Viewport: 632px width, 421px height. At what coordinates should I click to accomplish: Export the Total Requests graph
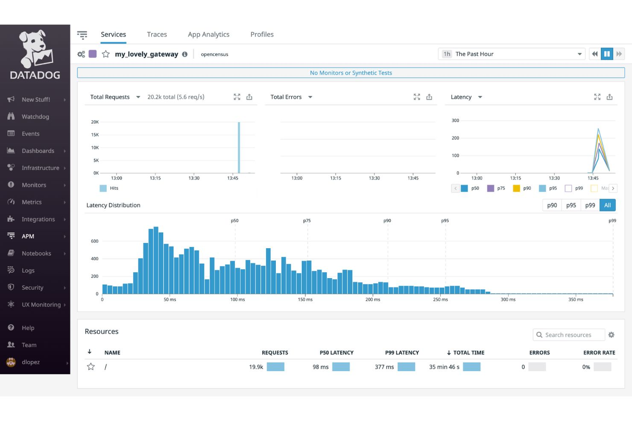pyautogui.click(x=249, y=97)
